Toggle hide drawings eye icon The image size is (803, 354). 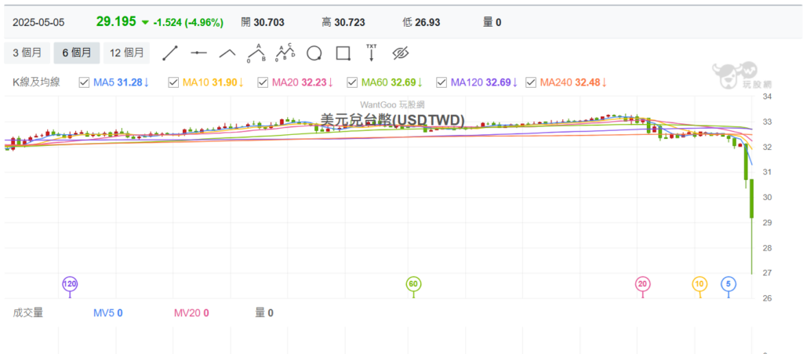click(402, 53)
